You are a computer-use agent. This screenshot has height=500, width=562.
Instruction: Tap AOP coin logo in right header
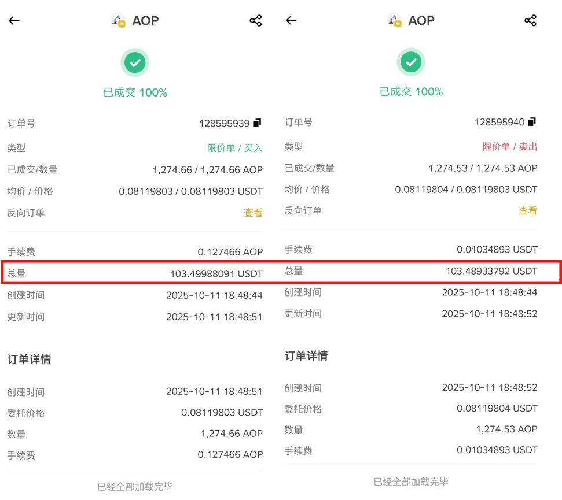click(x=394, y=20)
